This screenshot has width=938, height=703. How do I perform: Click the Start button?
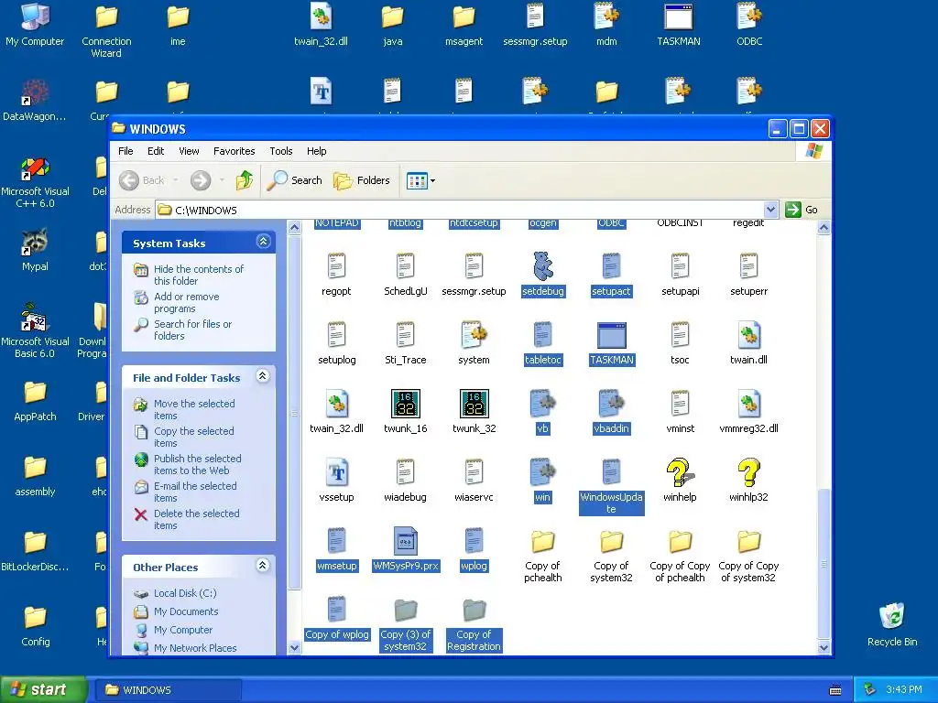click(43, 690)
